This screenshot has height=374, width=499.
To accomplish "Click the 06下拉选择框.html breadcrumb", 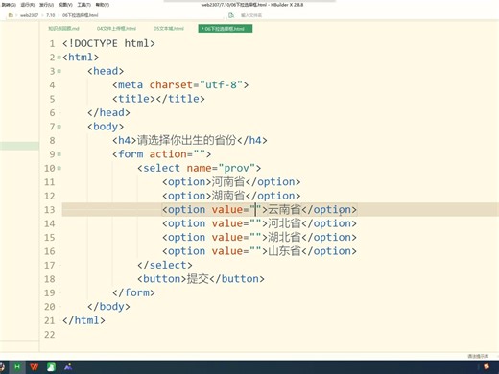I will (81, 15).
